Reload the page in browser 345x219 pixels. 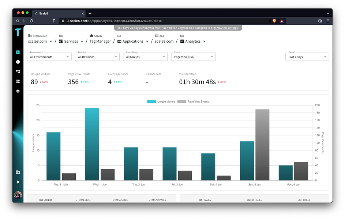click(x=31, y=21)
